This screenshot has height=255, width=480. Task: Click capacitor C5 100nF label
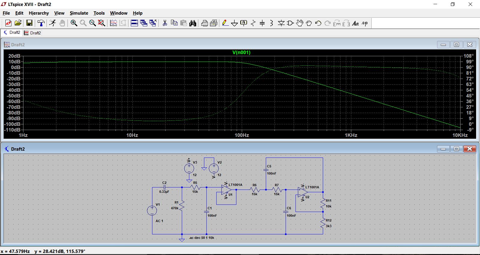click(x=271, y=173)
